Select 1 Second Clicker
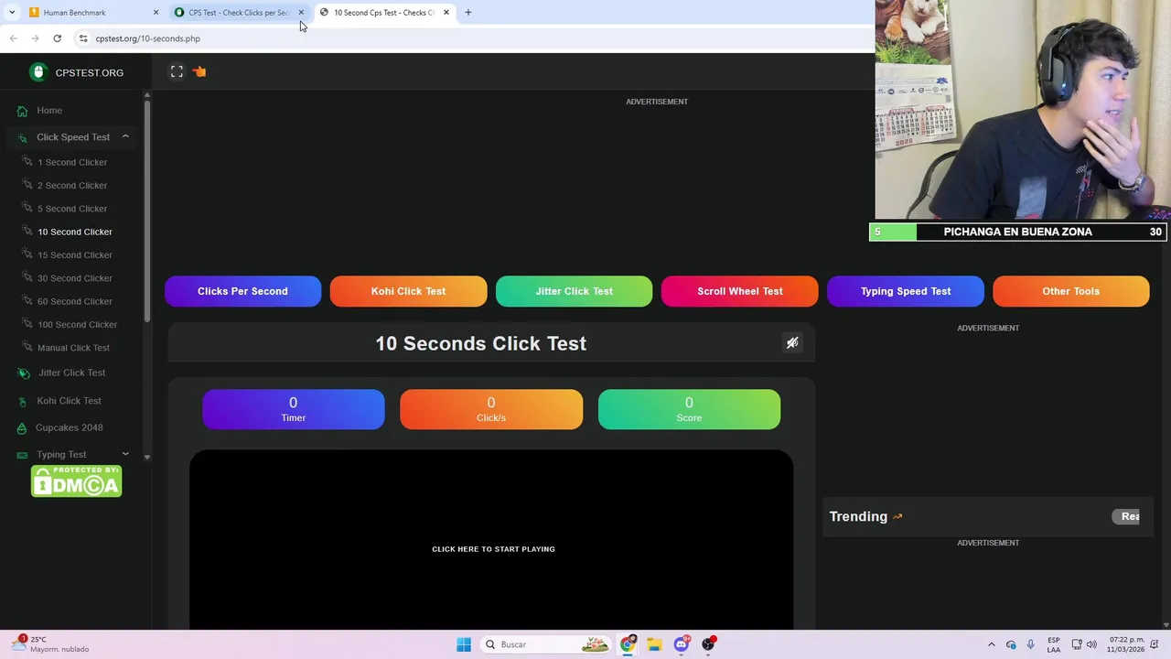The height and width of the screenshot is (659, 1171). coord(72,162)
